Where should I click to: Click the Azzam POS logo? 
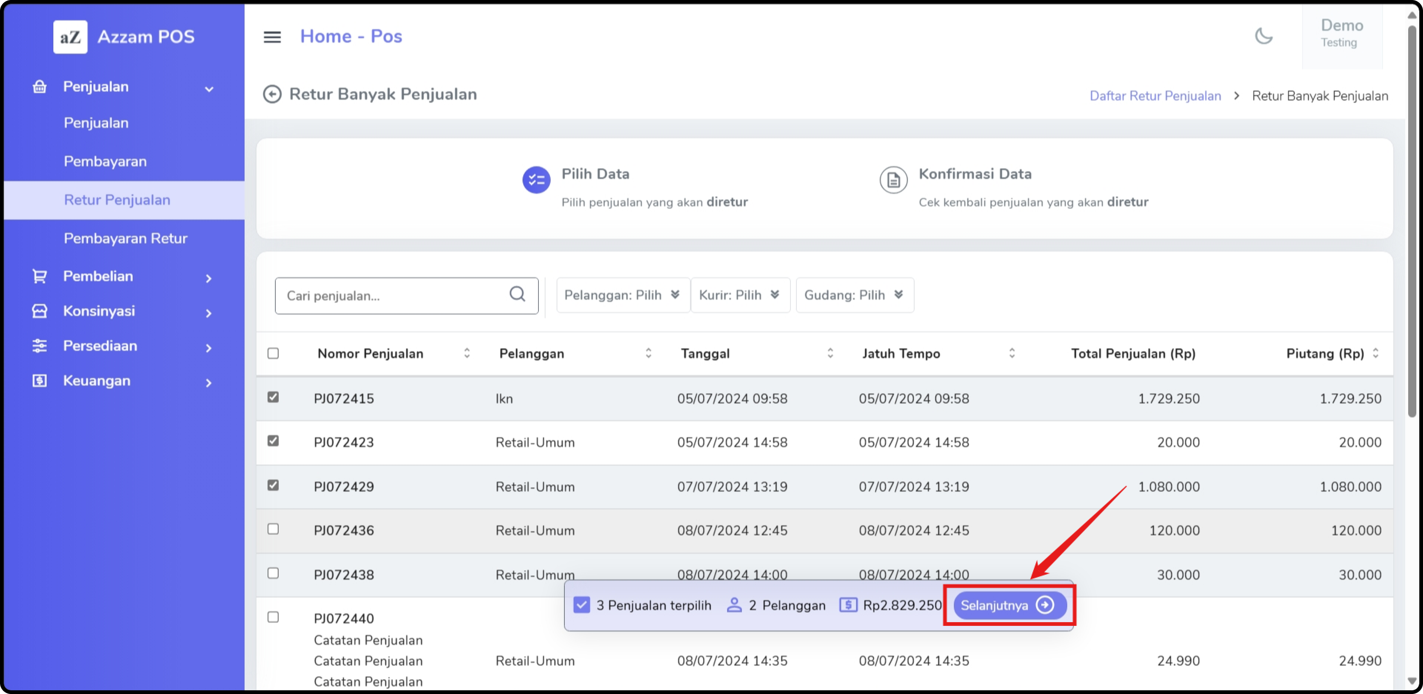coord(70,37)
